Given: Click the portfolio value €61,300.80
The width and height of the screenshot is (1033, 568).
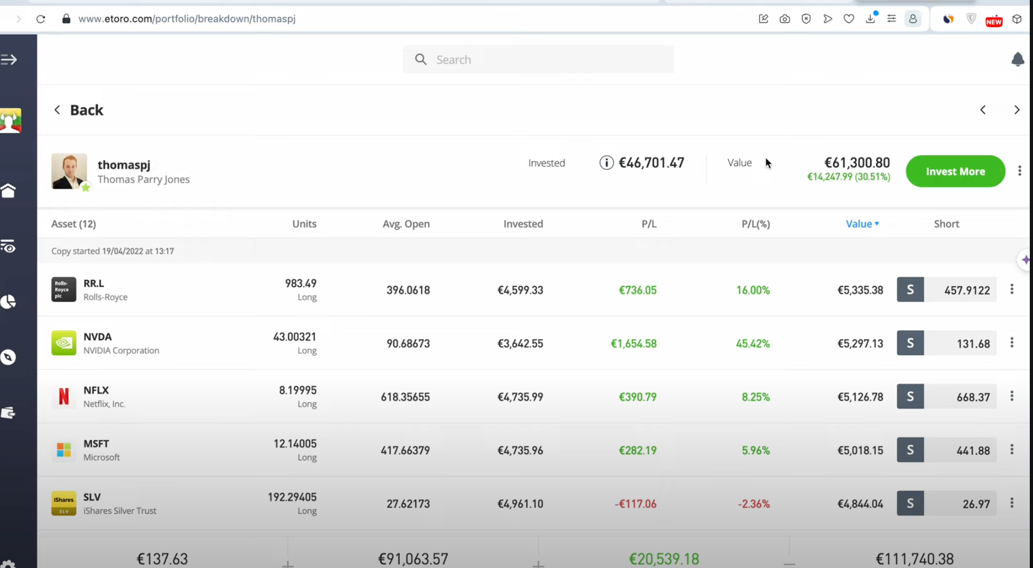Looking at the screenshot, I should click(x=857, y=162).
